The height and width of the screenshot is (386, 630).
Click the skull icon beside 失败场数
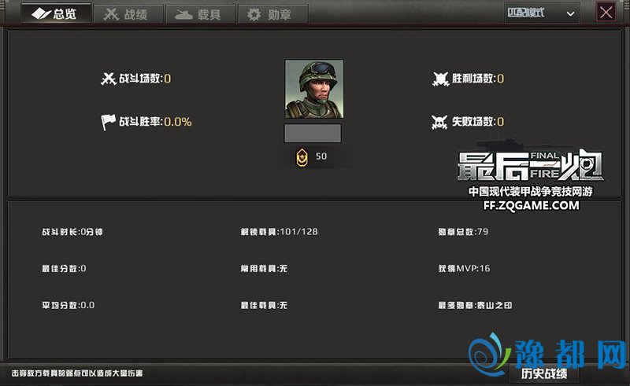[x=439, y=122]
